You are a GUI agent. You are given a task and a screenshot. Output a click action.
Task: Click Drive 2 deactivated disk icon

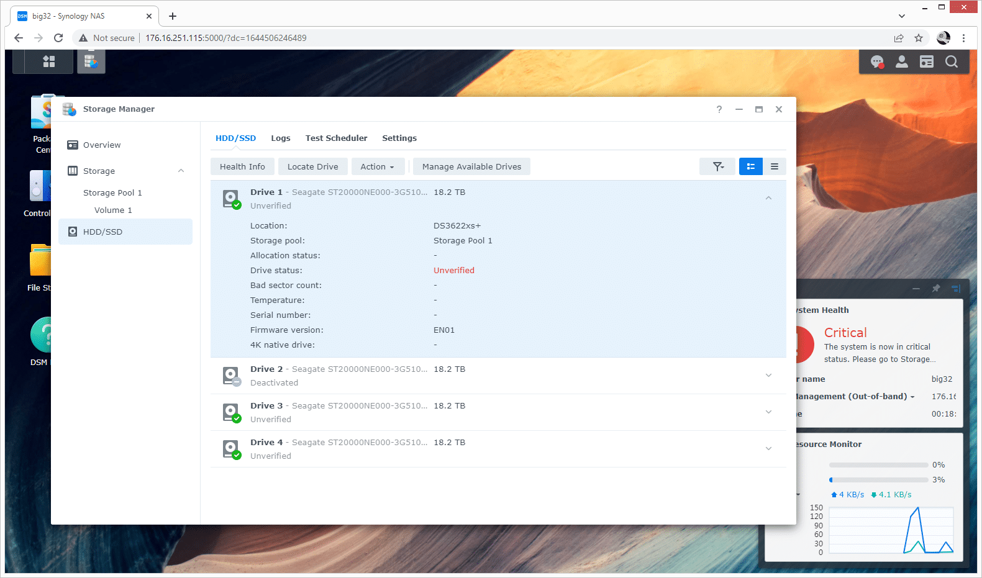tap(231, 376)
